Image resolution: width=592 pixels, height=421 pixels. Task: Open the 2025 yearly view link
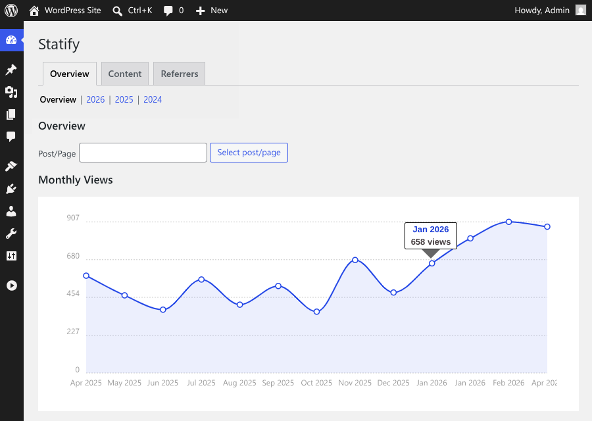coord(124,100)
